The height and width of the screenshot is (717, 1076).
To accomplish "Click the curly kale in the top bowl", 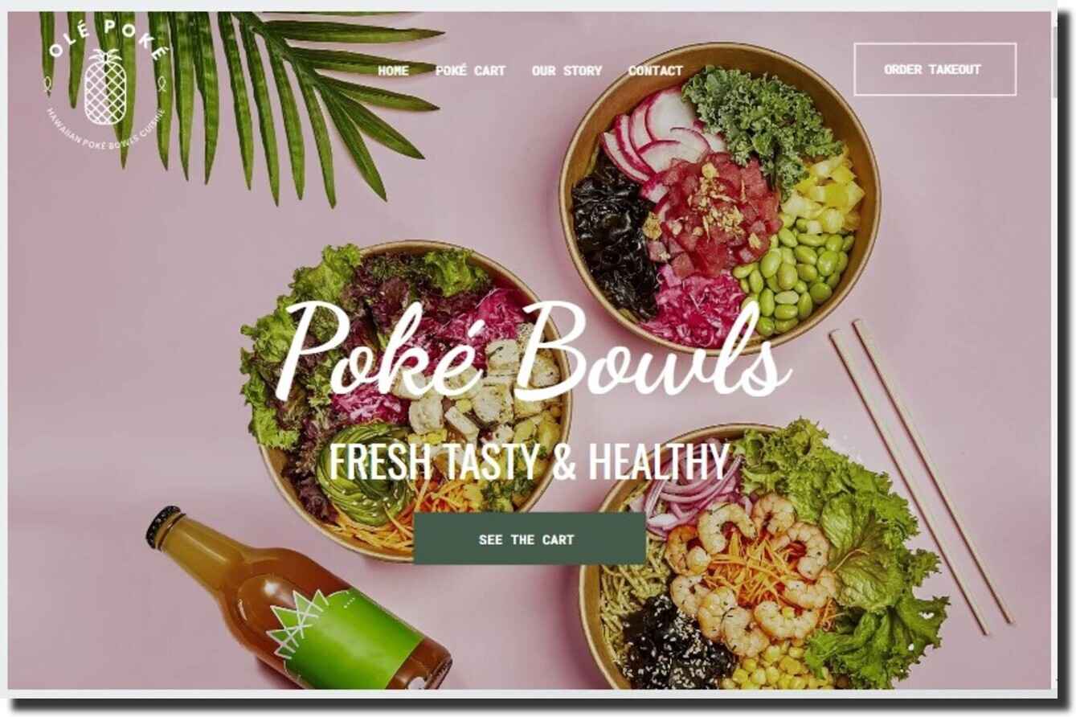I will click(x=761, y=121).
